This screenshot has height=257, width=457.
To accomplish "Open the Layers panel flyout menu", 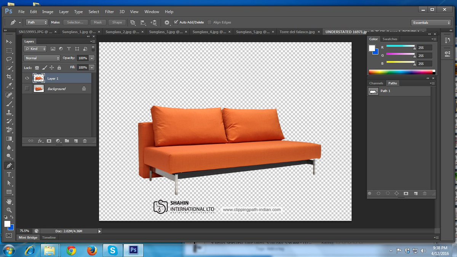I will (x=93, y=41).
